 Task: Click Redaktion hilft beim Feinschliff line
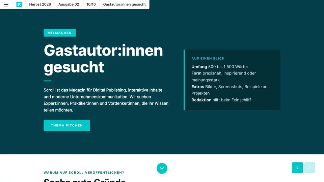coord(221,100)
